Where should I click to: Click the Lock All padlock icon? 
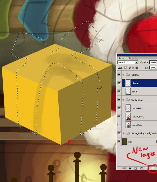click(x=137, y=68)
